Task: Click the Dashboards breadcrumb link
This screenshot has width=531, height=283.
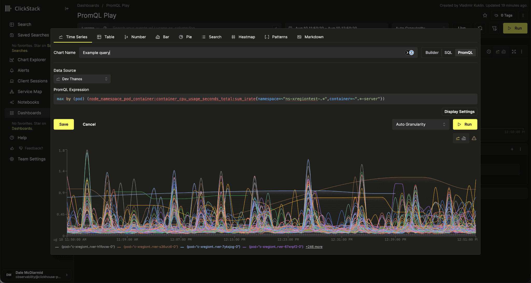Action: [x=88, y=5]
